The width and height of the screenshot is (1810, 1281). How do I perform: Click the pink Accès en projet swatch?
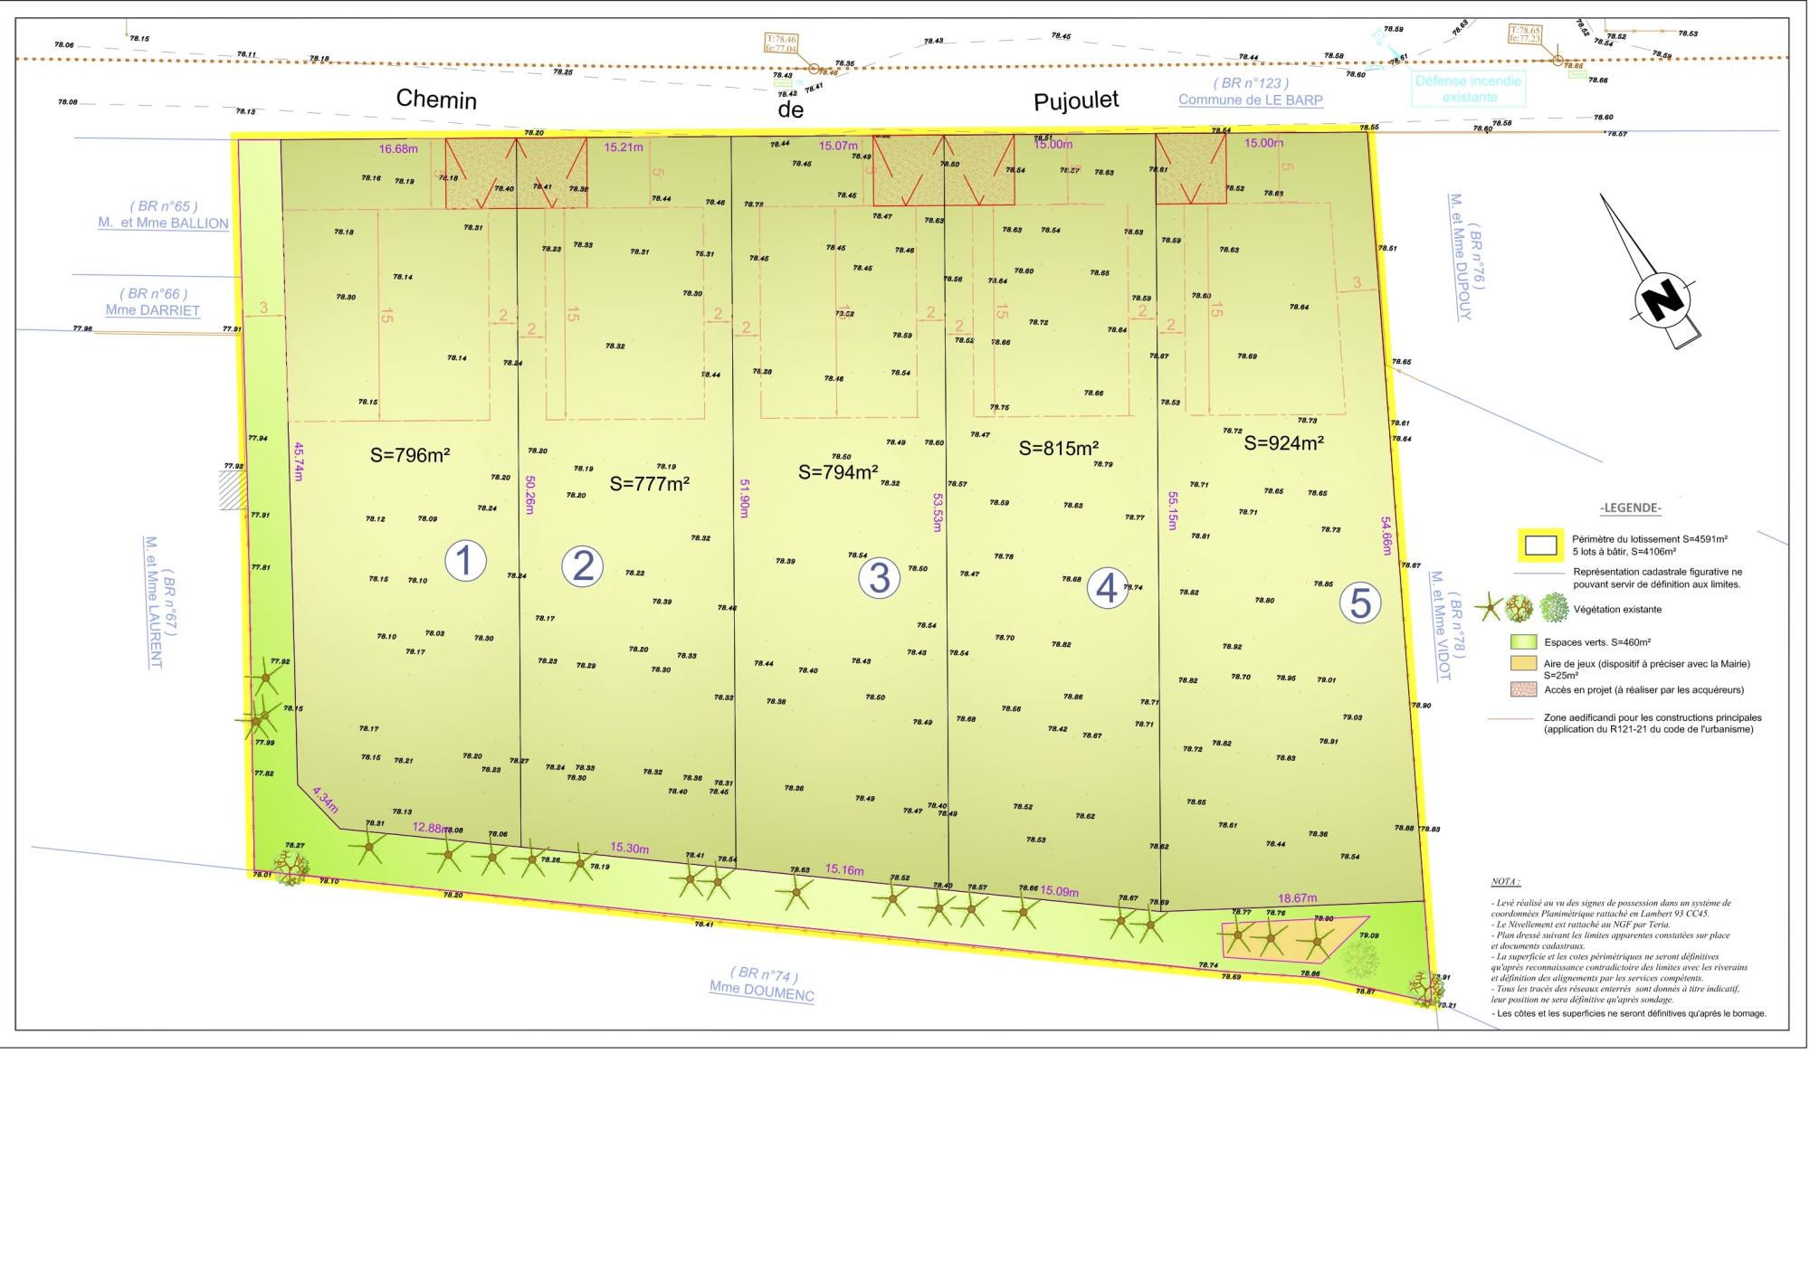1523,689
